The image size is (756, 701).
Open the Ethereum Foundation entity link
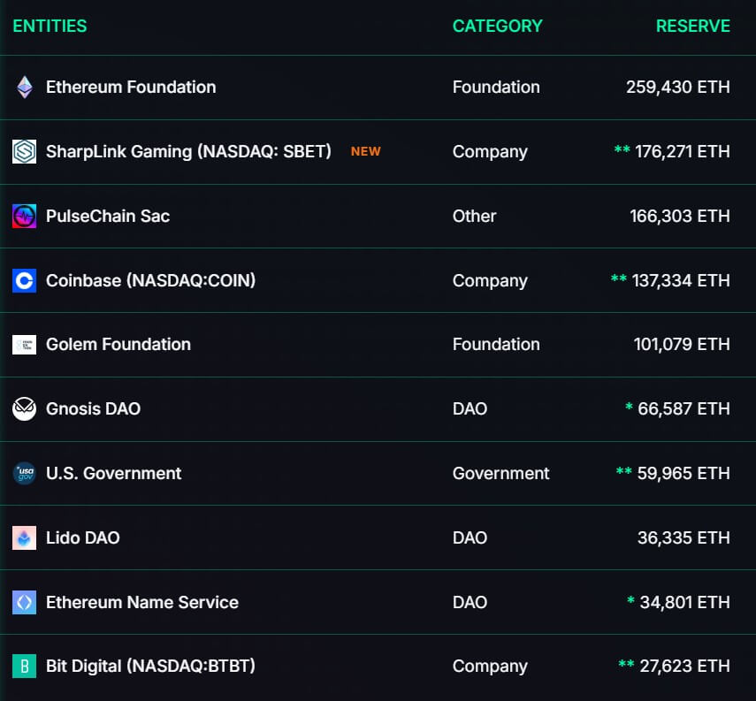[131, 88]
